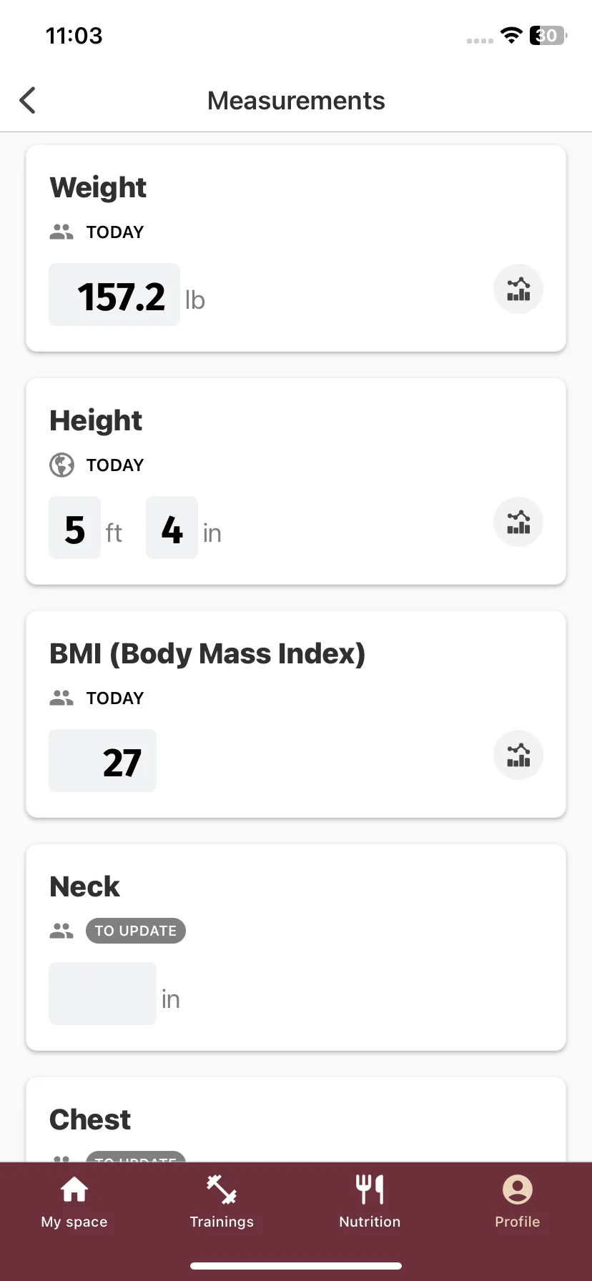592x1281 pixels.
Task: Tap the BMI value field showing 27
Action: click(102, 761)
